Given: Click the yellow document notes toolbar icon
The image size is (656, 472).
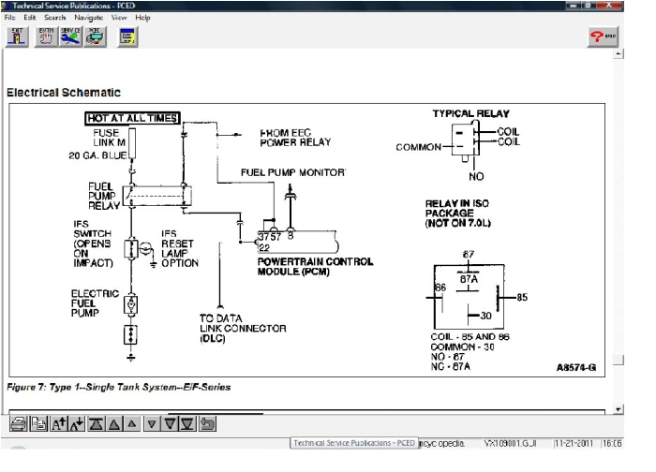Looking at the screenshot, I should pos(128,37).
